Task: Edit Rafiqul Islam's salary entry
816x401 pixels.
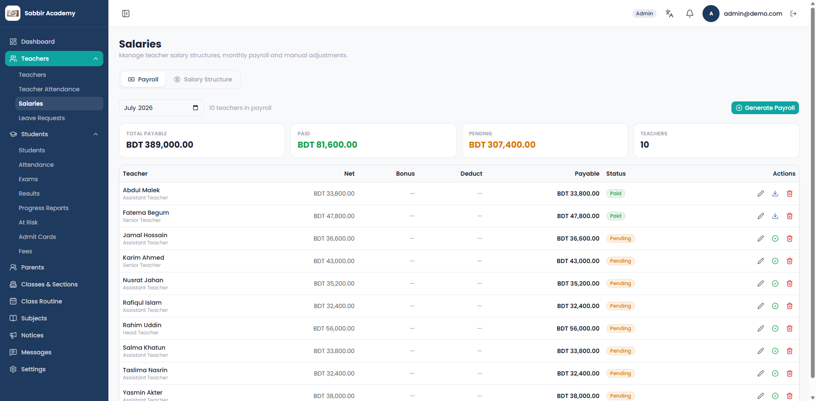Action: click(761, 306)
